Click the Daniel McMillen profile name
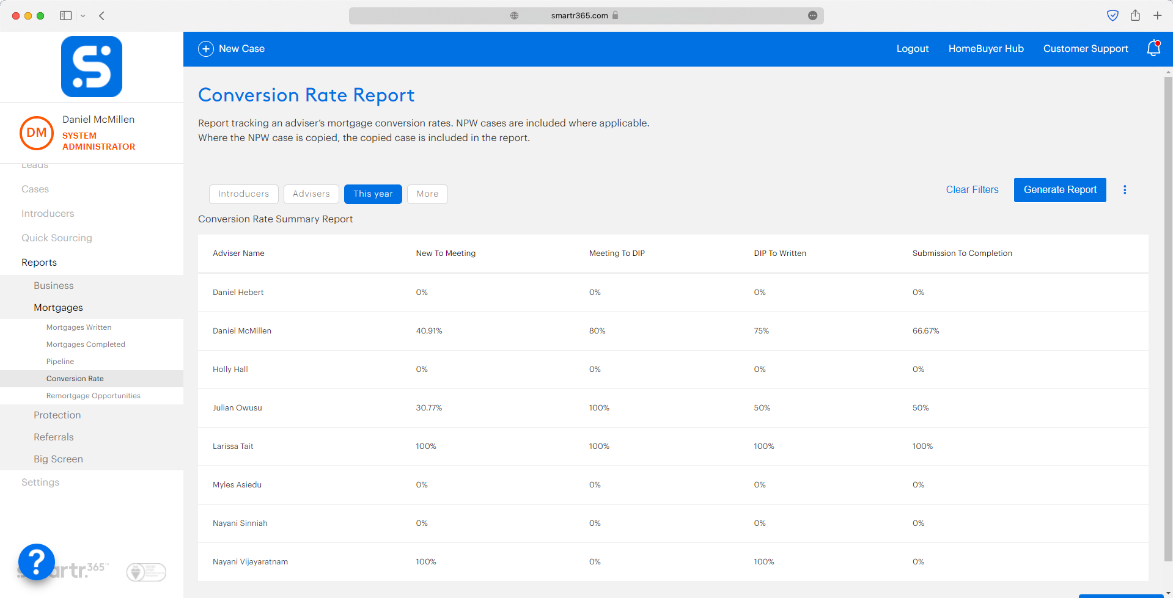 (x=98, y=120)
